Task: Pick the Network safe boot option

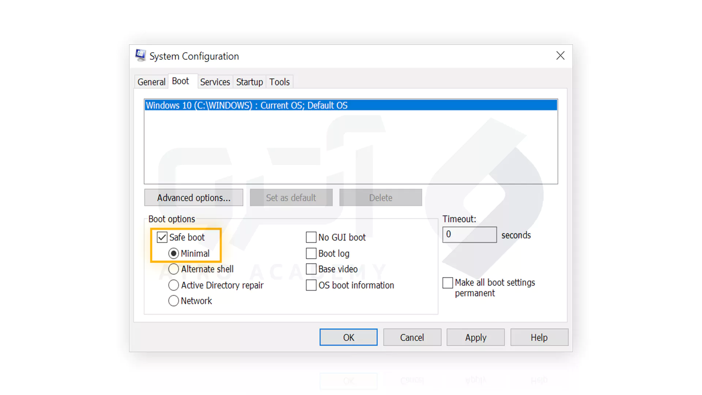Action: [x=174, y=301]
